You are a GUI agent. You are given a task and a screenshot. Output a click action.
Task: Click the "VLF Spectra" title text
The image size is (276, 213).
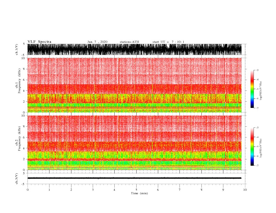[39, 42]
